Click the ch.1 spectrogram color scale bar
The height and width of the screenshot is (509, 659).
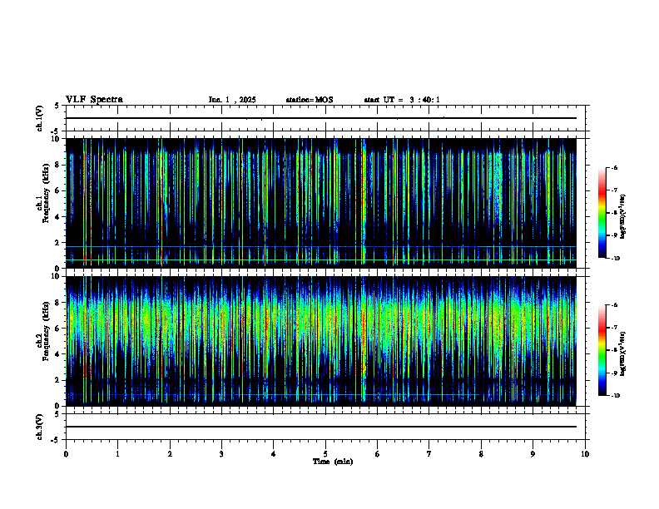tap(602, 213)
